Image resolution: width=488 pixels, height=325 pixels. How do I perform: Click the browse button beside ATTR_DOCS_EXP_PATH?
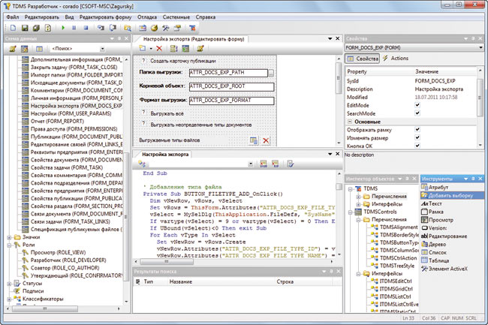(x=273, y=74)
